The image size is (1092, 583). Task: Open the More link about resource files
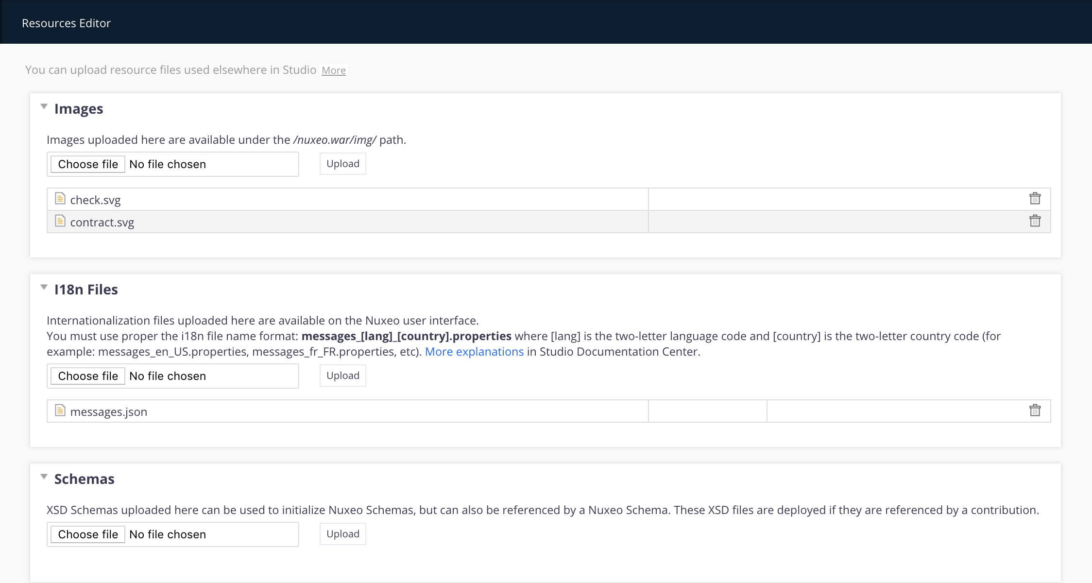(334, 70)
